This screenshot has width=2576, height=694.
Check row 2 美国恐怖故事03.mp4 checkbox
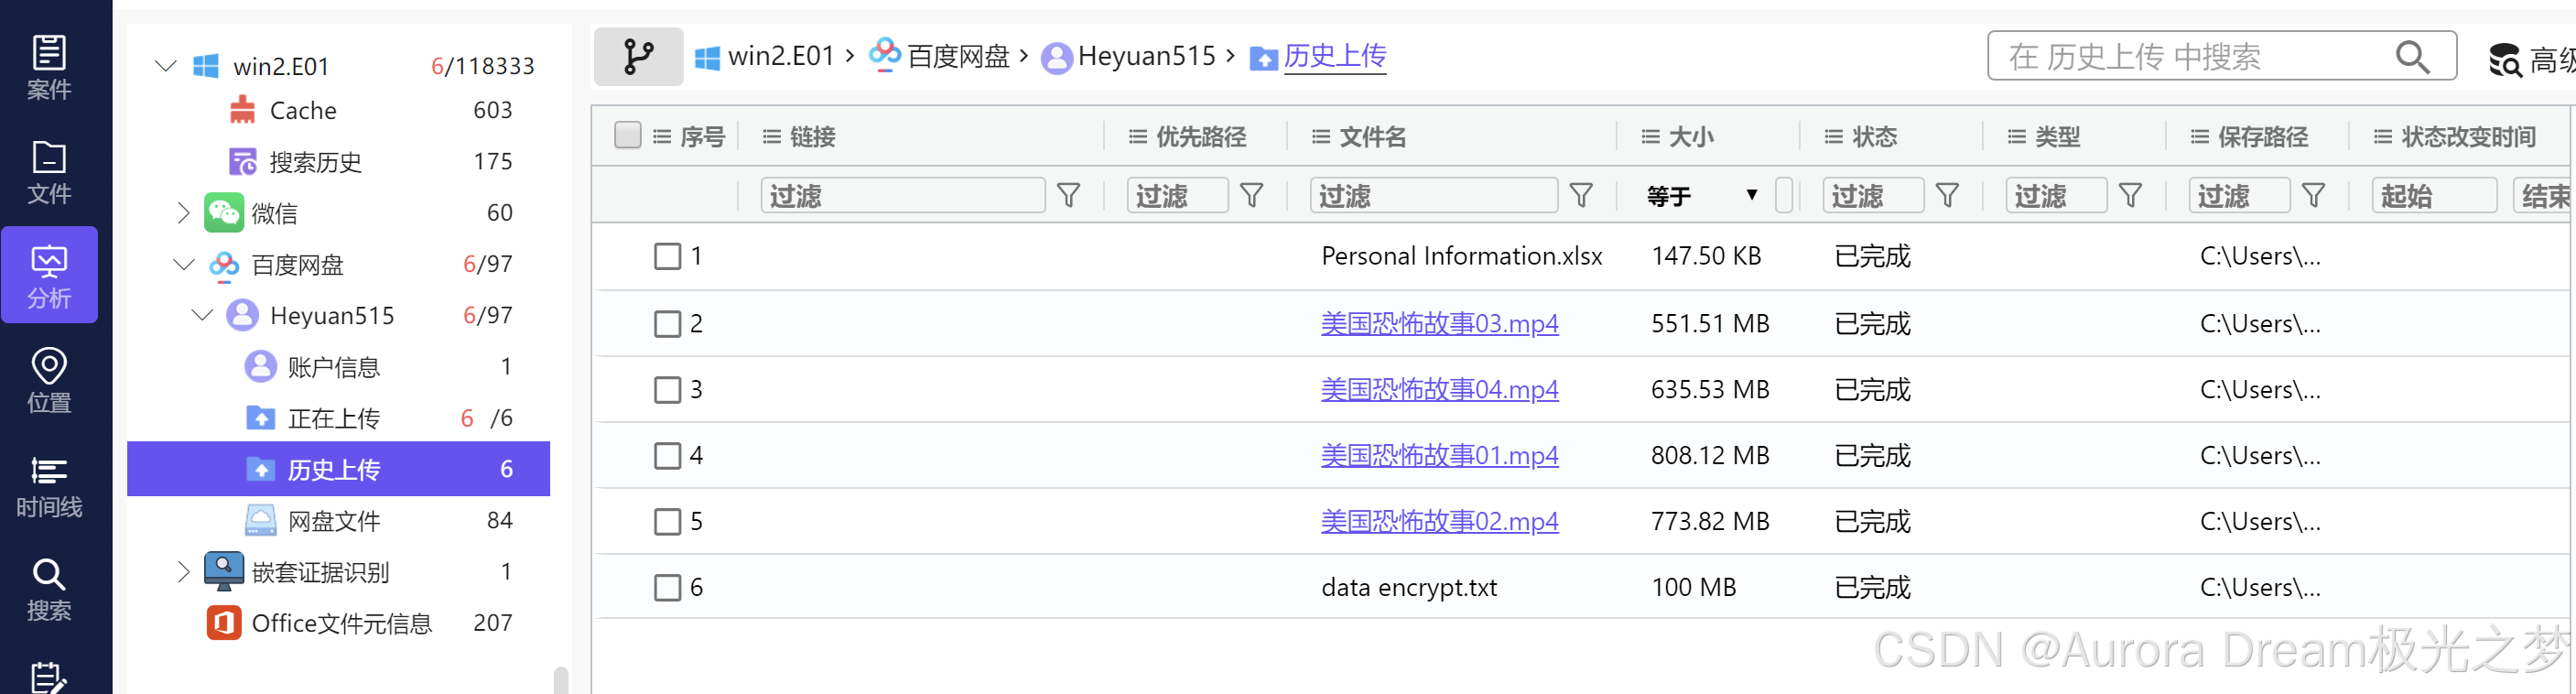point(667,324)
